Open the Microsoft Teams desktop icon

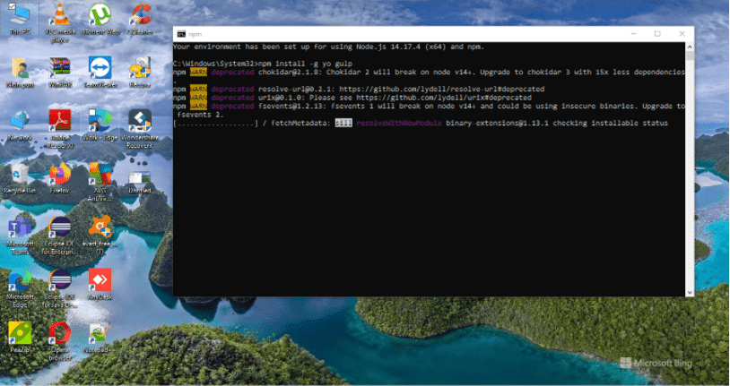[x=20, y=227]
